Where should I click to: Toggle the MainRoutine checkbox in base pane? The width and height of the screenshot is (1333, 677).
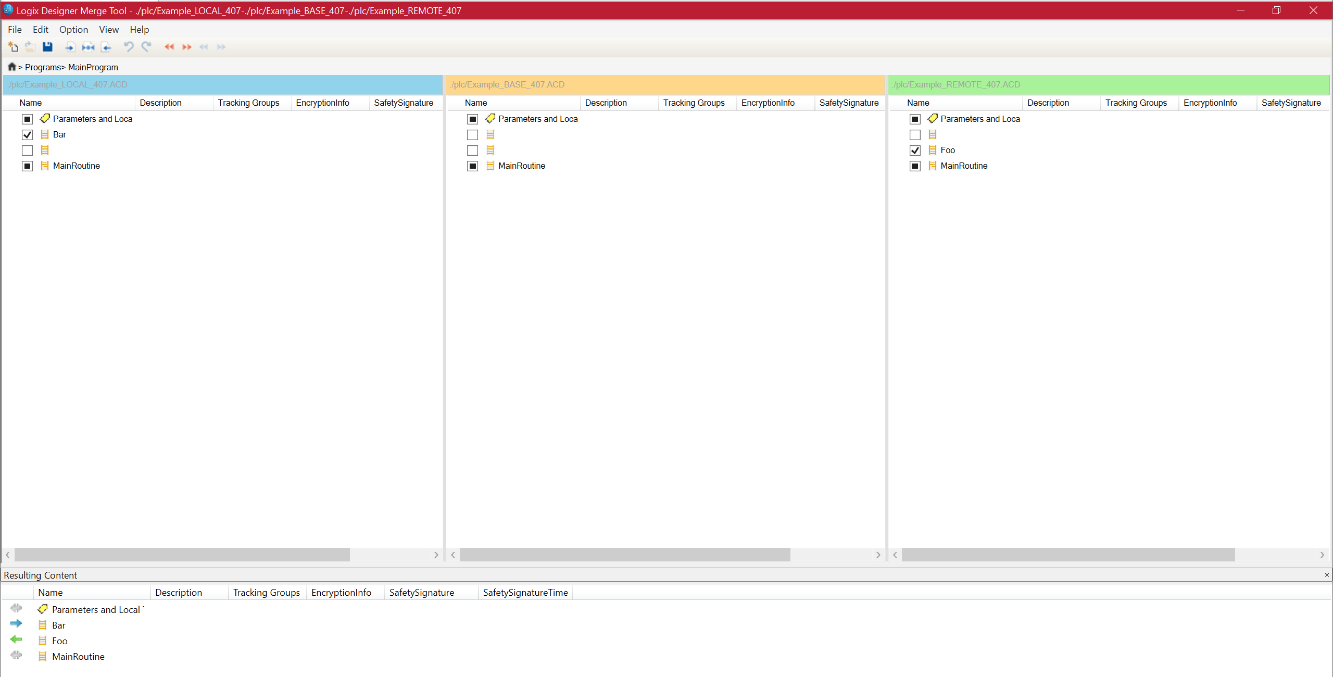[x=472, y=166]
